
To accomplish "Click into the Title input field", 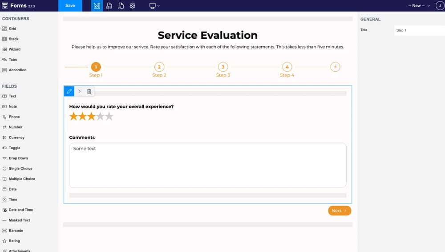I will point(418,30).
